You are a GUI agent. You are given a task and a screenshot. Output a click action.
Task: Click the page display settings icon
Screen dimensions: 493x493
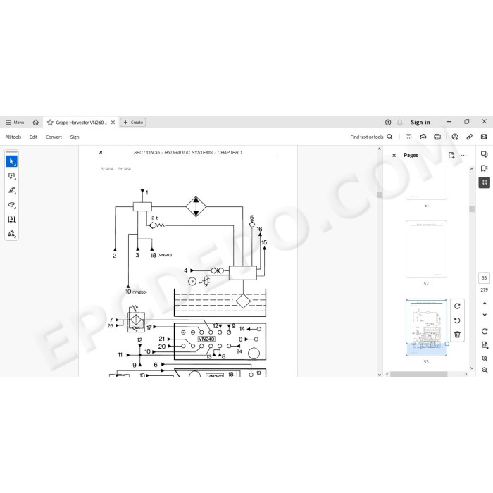point(485,345)
